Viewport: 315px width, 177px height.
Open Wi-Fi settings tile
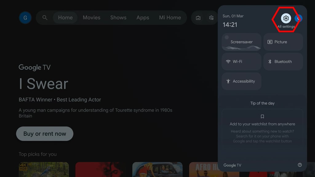241,61
